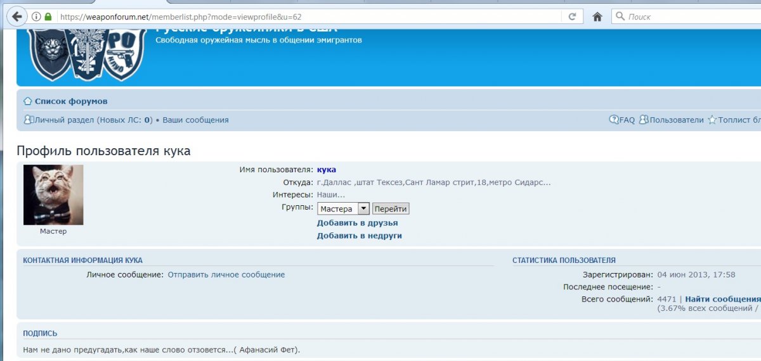Click the green secure padlock icon
Screen dimensions: 761x361
pos(48,16)
